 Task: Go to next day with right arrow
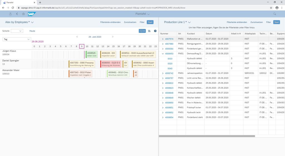pos(113,37)
